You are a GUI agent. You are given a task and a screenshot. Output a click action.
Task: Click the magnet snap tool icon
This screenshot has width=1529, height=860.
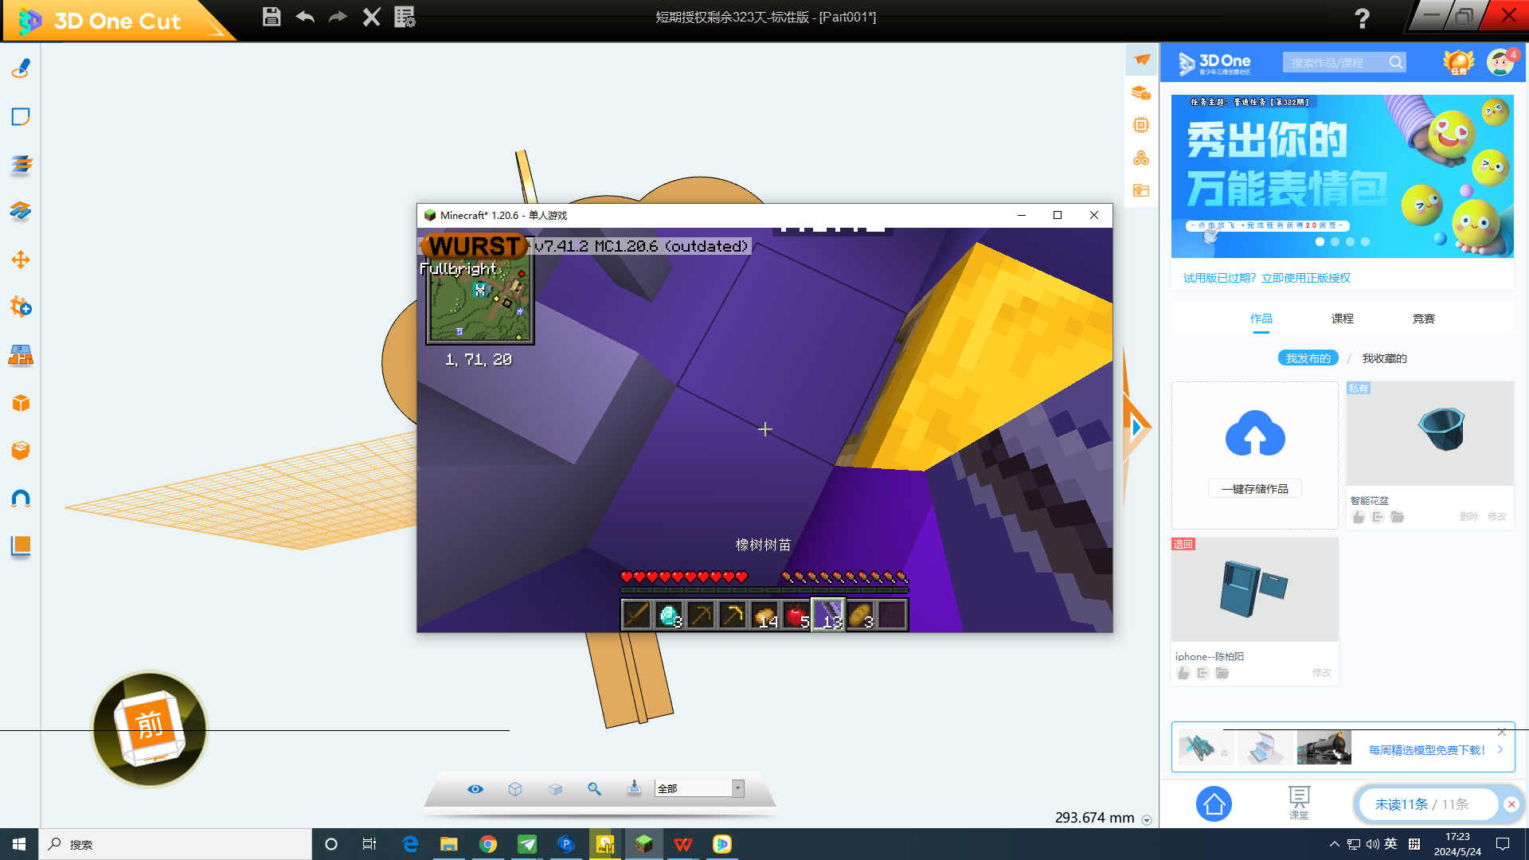(x=21, y=498)
